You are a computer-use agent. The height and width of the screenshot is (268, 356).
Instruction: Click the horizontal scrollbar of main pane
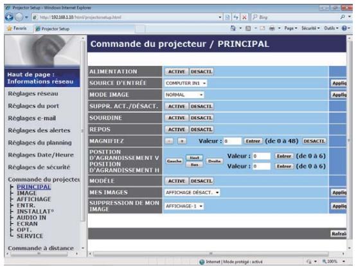[x=211, y=253]
